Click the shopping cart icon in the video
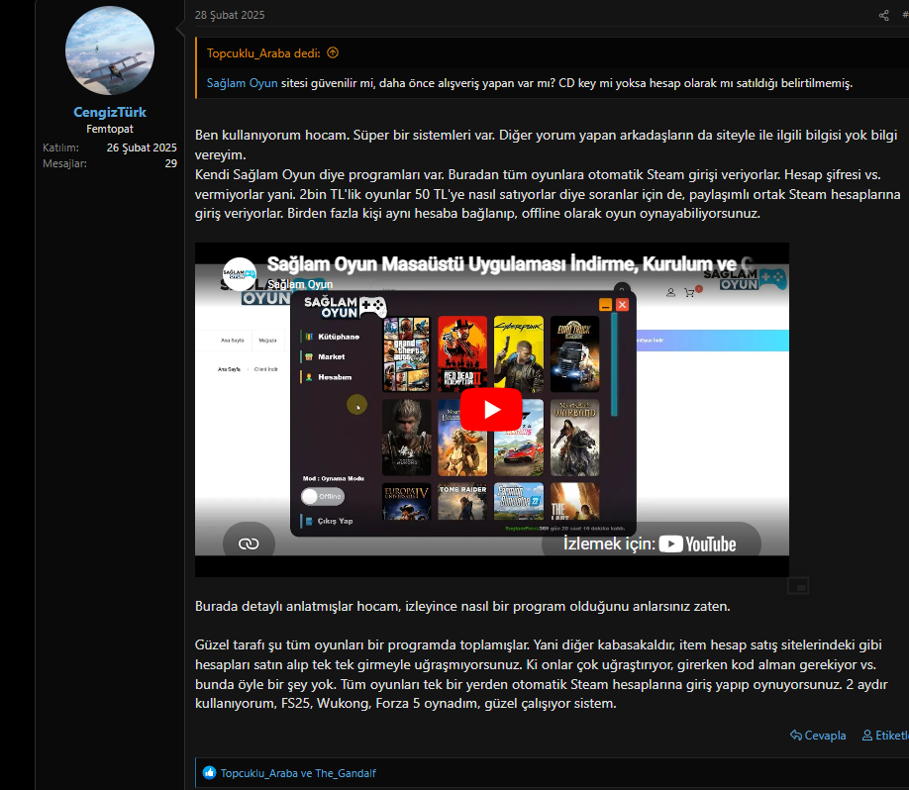The height and width of the screenshot is (790, 909). click(690, 293)
